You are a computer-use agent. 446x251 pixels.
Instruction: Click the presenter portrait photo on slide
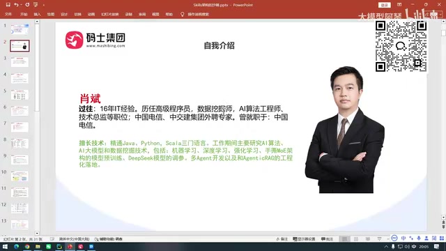(345, 130)
